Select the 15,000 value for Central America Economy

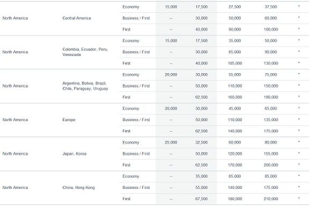tap(171, 7)
